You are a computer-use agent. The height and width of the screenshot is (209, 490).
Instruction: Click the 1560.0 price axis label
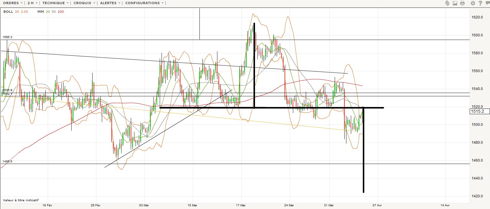[x=477, y=71]
